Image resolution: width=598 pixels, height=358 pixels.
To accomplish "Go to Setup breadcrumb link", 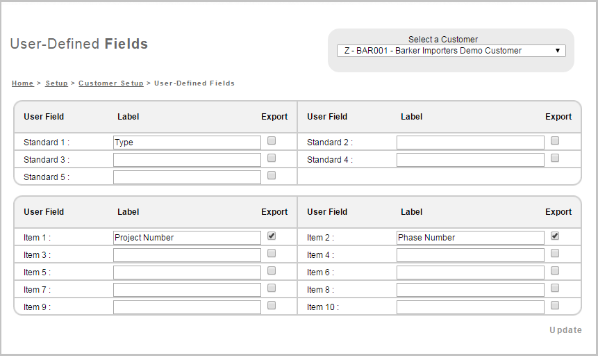I will tap(56, 83).
